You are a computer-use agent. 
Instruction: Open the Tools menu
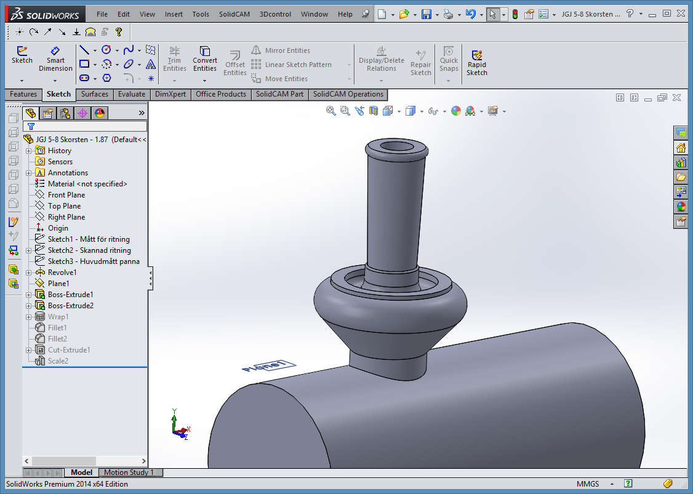coord(201,14)
